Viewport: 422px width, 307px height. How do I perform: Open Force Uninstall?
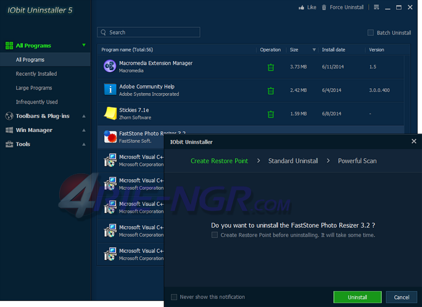[x=342, y=7]
